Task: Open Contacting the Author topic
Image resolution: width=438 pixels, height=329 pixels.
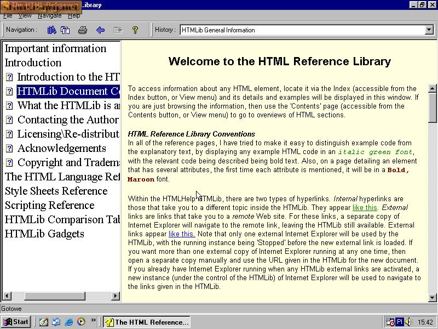Action: pos(68,120)
